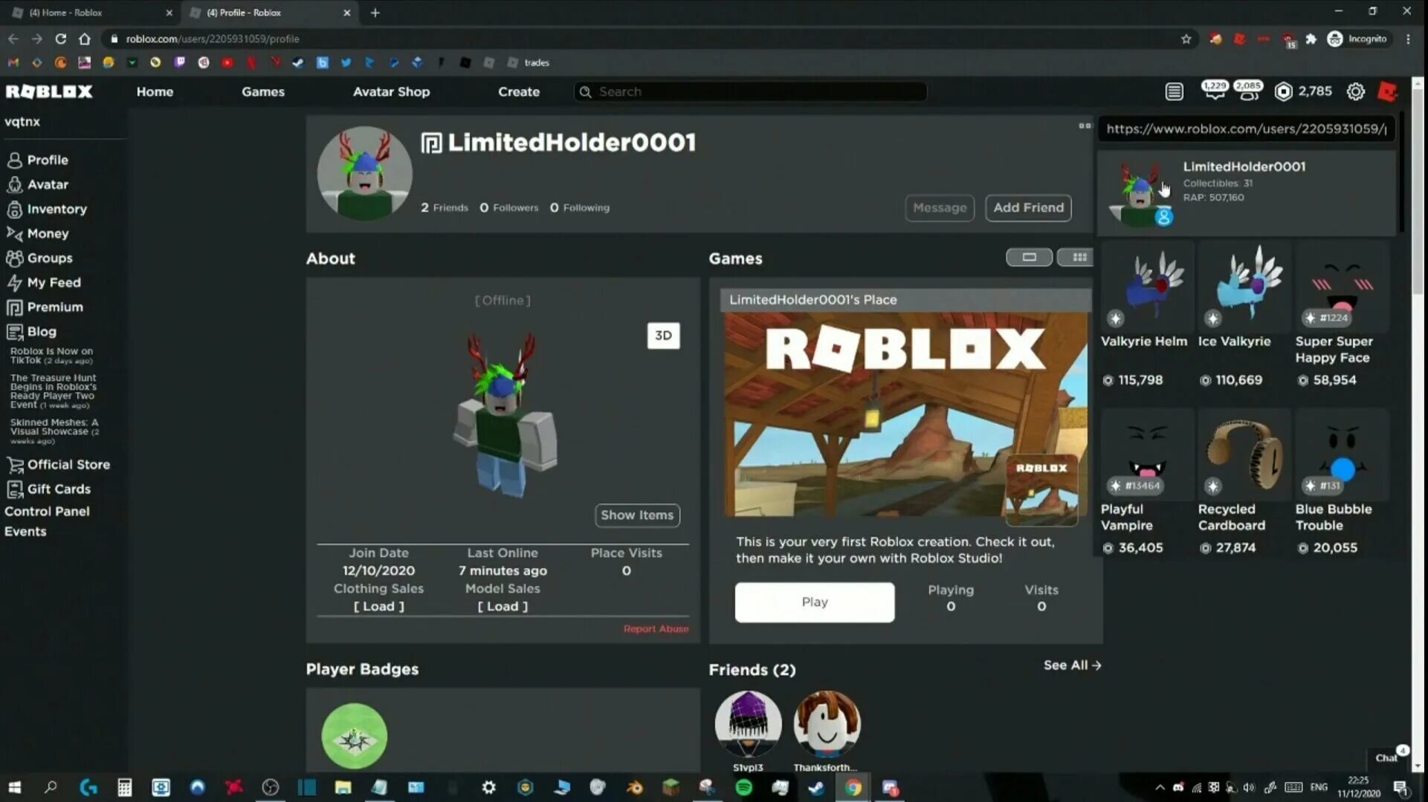Screen dimensions: 1428x802
Task: Click Add Friend button
Action: tap(1029, 206)
